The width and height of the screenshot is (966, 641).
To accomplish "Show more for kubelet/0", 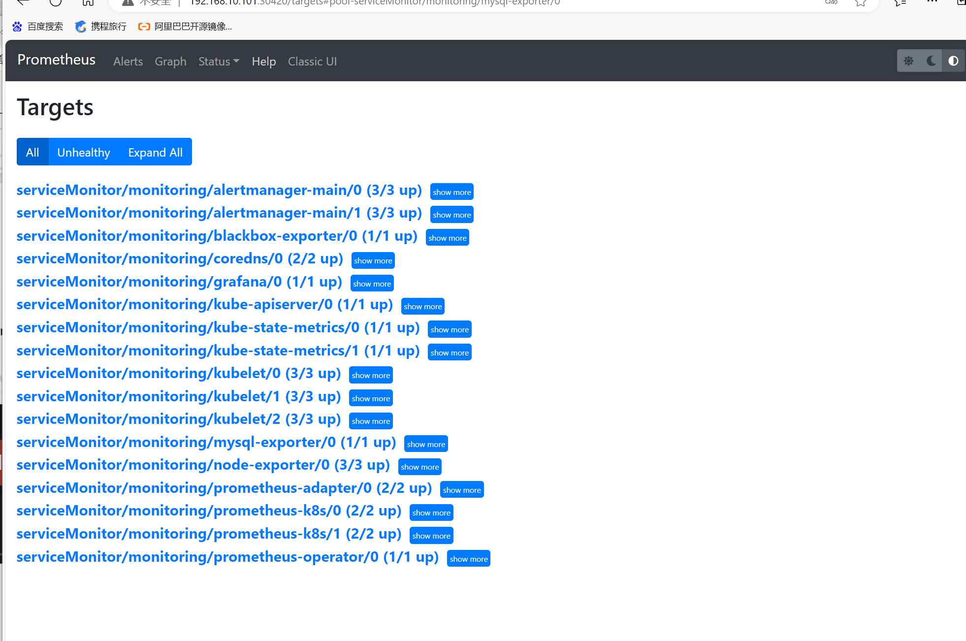I will click(371, 375).
